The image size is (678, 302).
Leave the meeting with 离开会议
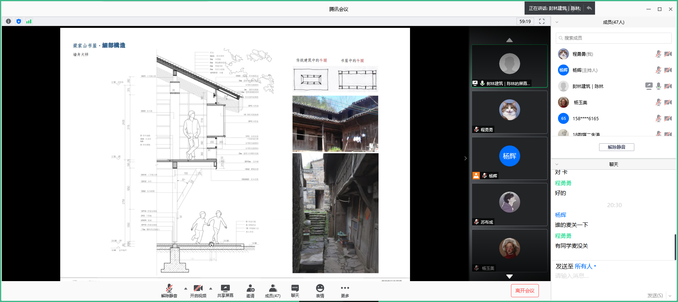(x=525, y=291)
